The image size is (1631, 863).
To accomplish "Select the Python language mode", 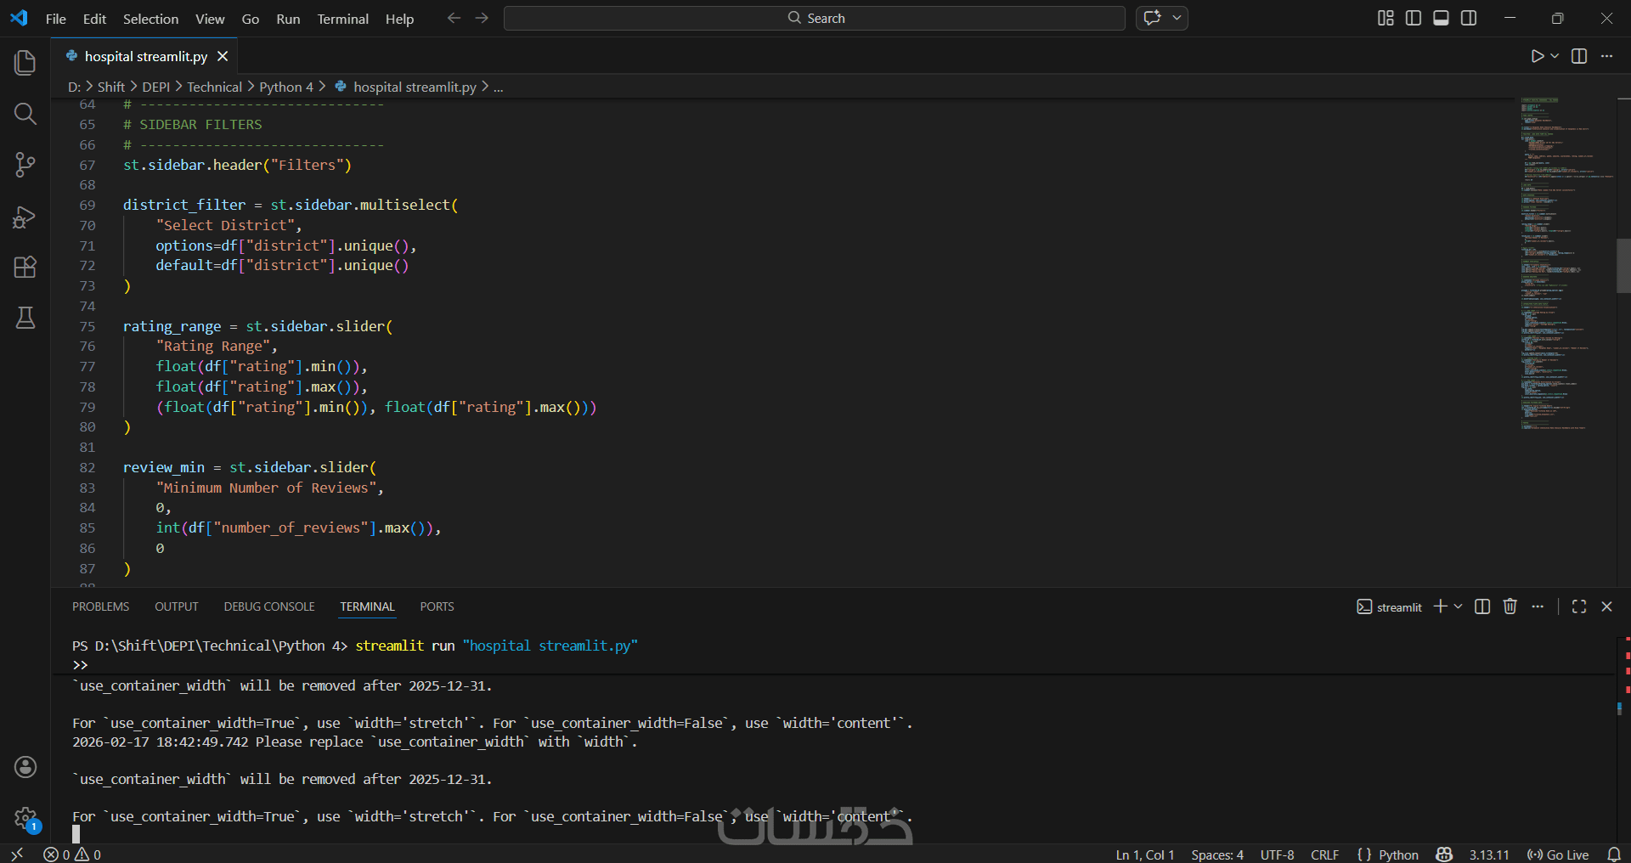I will click(x=1398, y=855).
